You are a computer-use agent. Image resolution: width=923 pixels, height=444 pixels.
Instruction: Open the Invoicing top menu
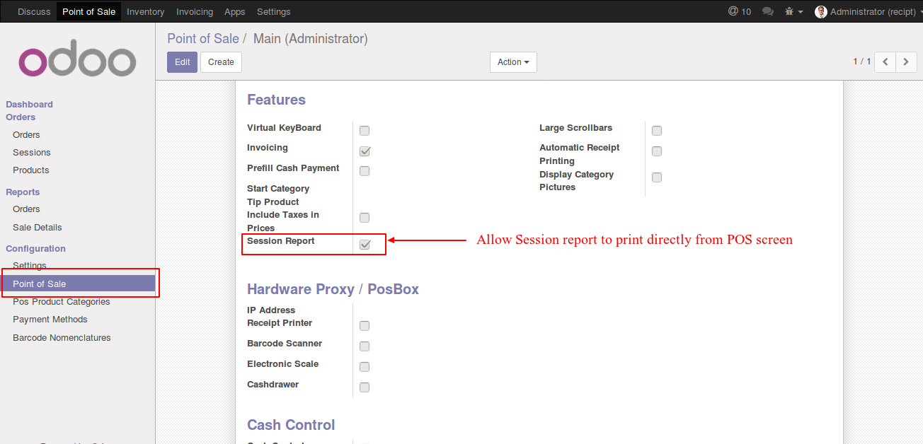pyautogui.click(x=195, y=11)
